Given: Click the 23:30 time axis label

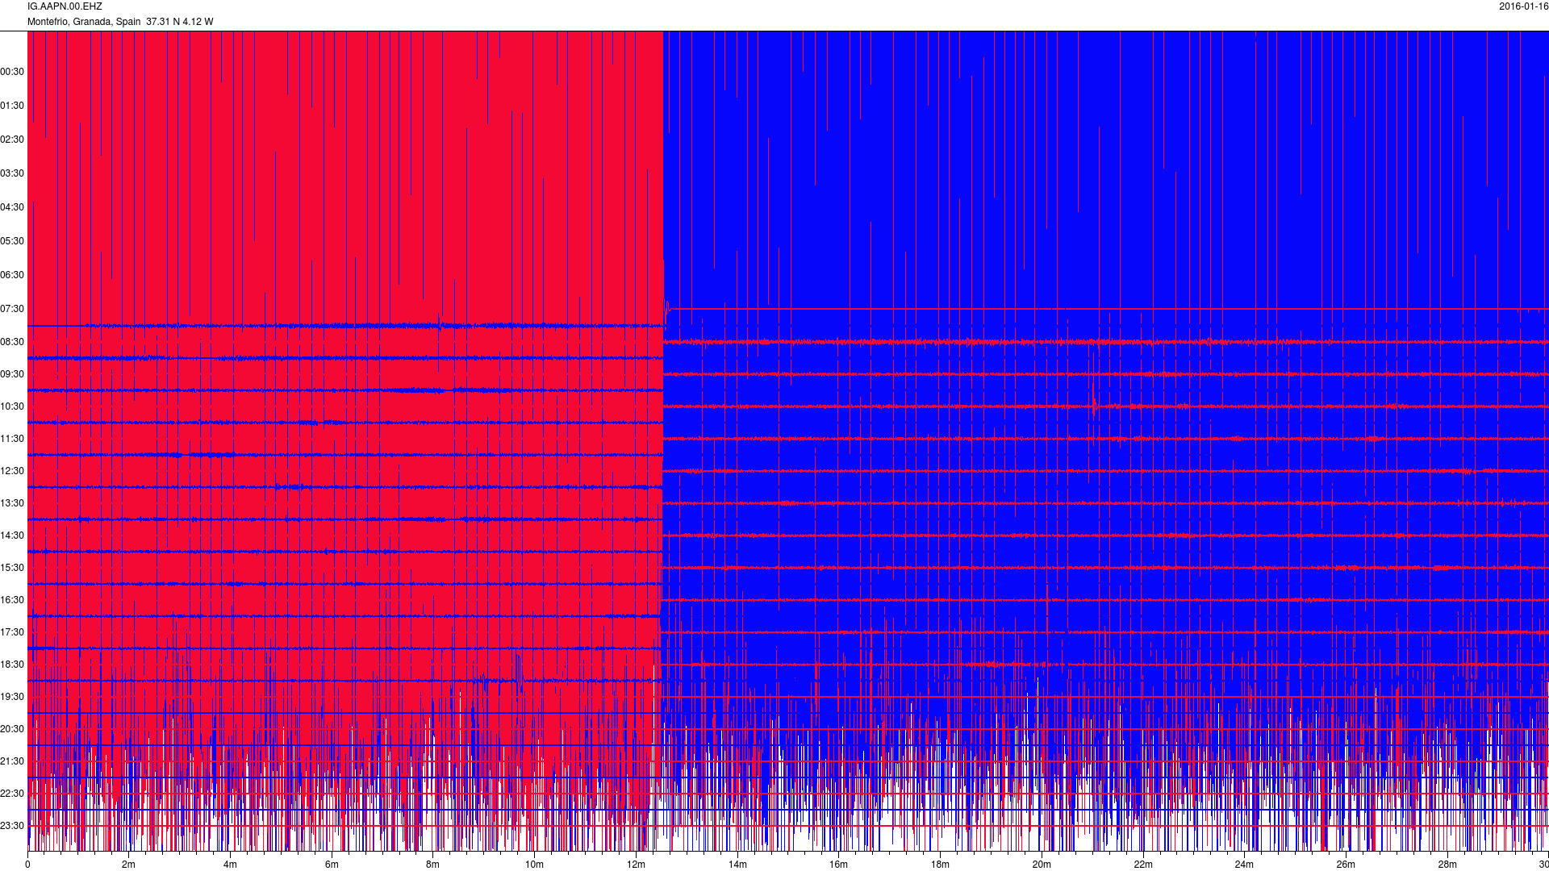Looking at the screenshot, I should pyautogui.click(x=12, y=826).
